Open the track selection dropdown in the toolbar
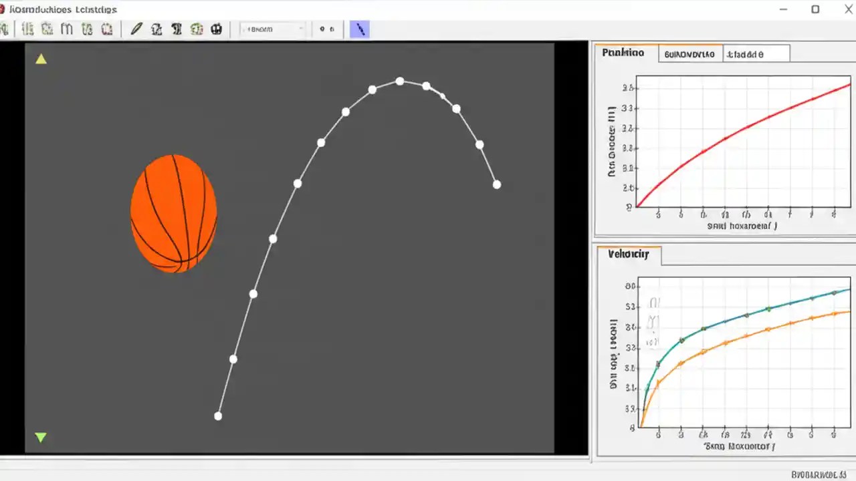The width and height of the screenshot is (856, 481). point(271,29)
